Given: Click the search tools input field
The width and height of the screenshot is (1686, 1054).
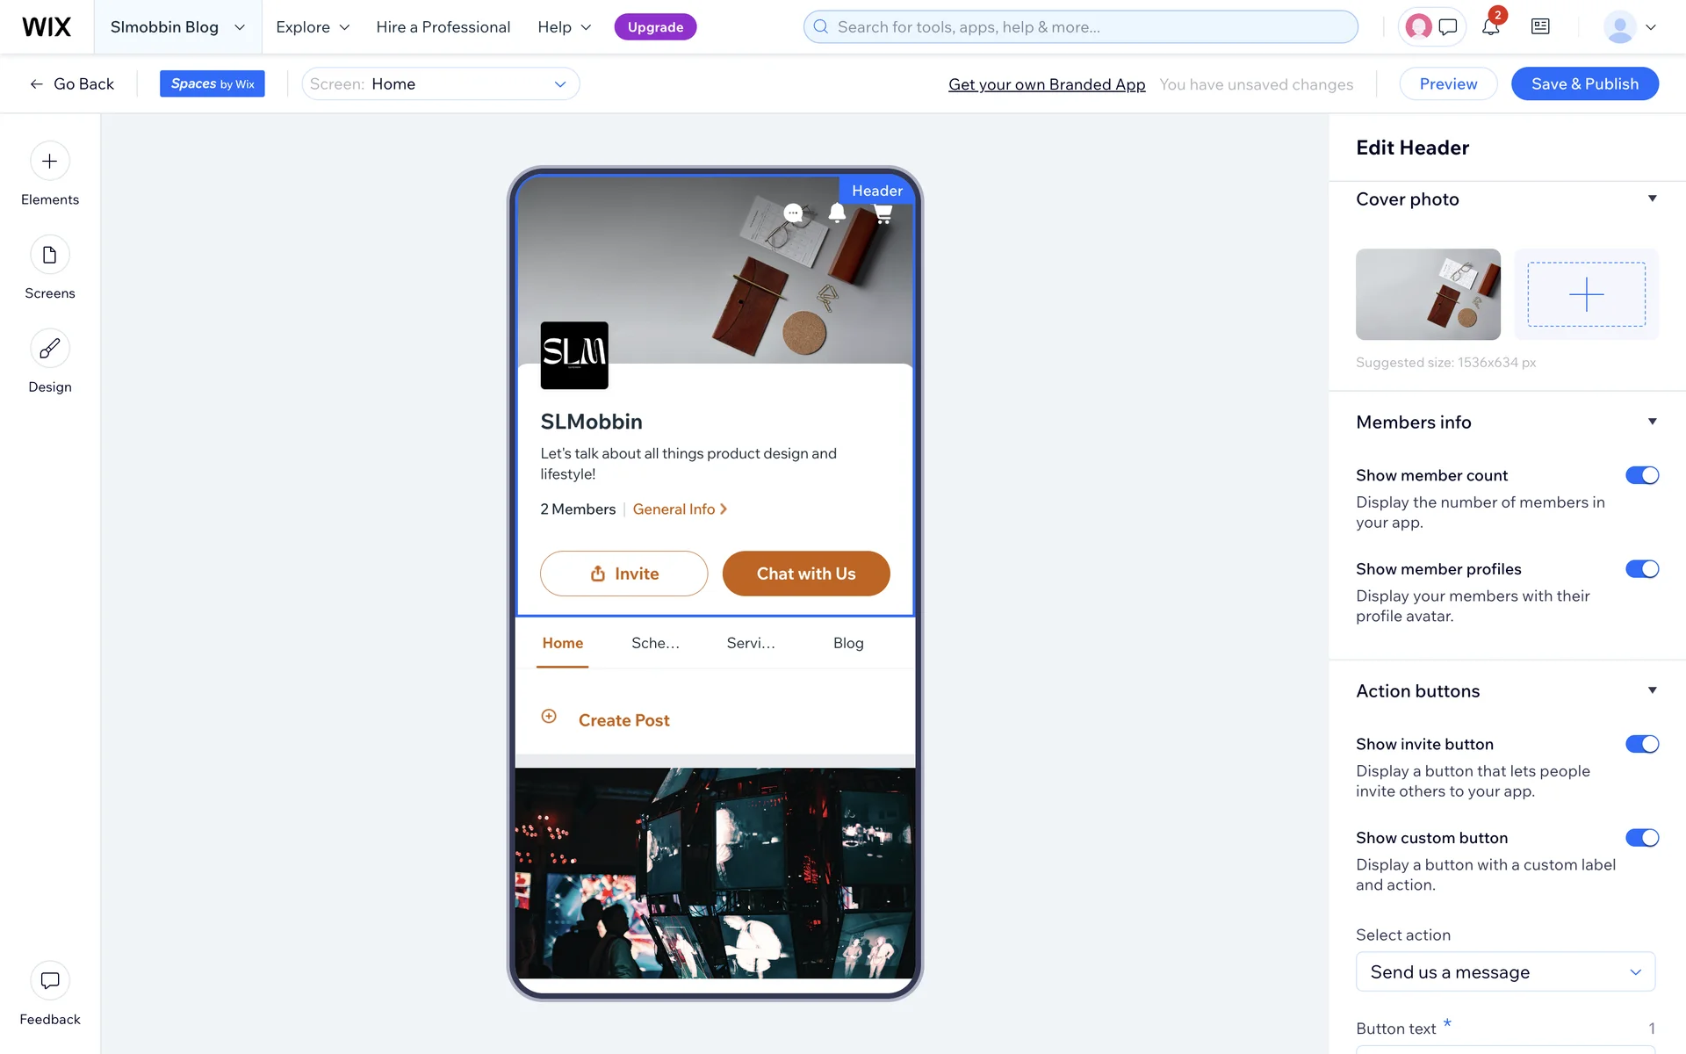Looking at the screenshot, I should click(x=1080, y=27).
